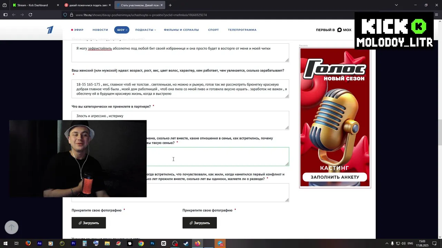Click label Что вы категорически не приемлете
442x248 pixels.
point(111,106)
